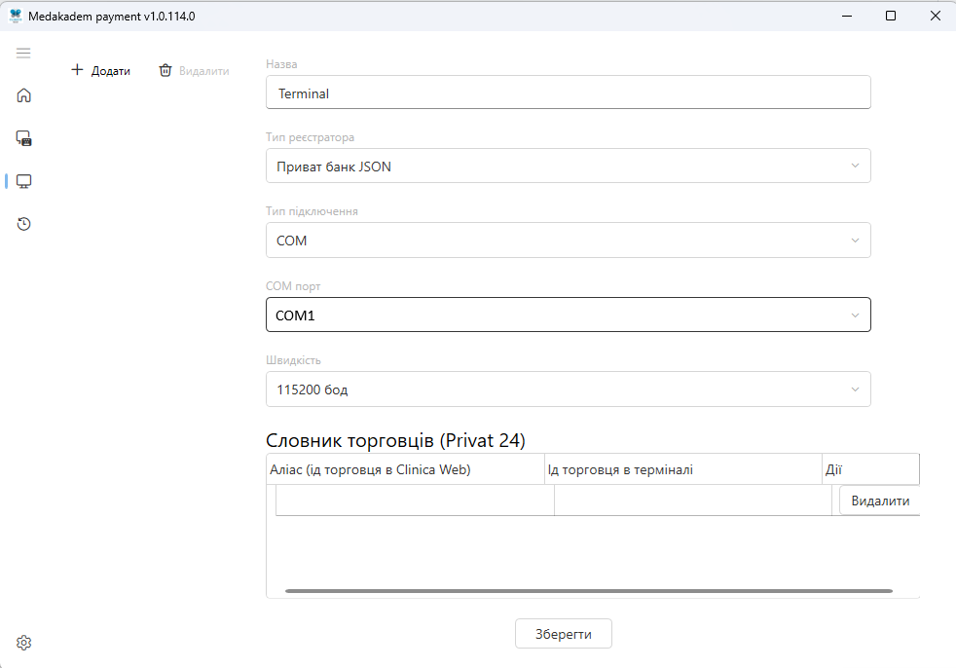Screen dimensions: 956x668
Task: Click the trash icon beside Видалити
Action: 165,70
